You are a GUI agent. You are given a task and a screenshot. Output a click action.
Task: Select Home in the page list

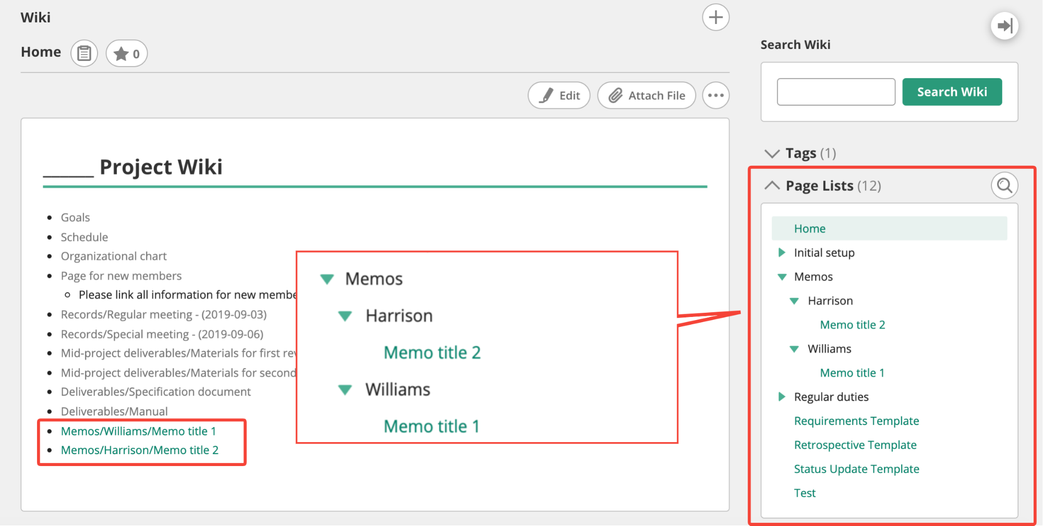[810, 229]
